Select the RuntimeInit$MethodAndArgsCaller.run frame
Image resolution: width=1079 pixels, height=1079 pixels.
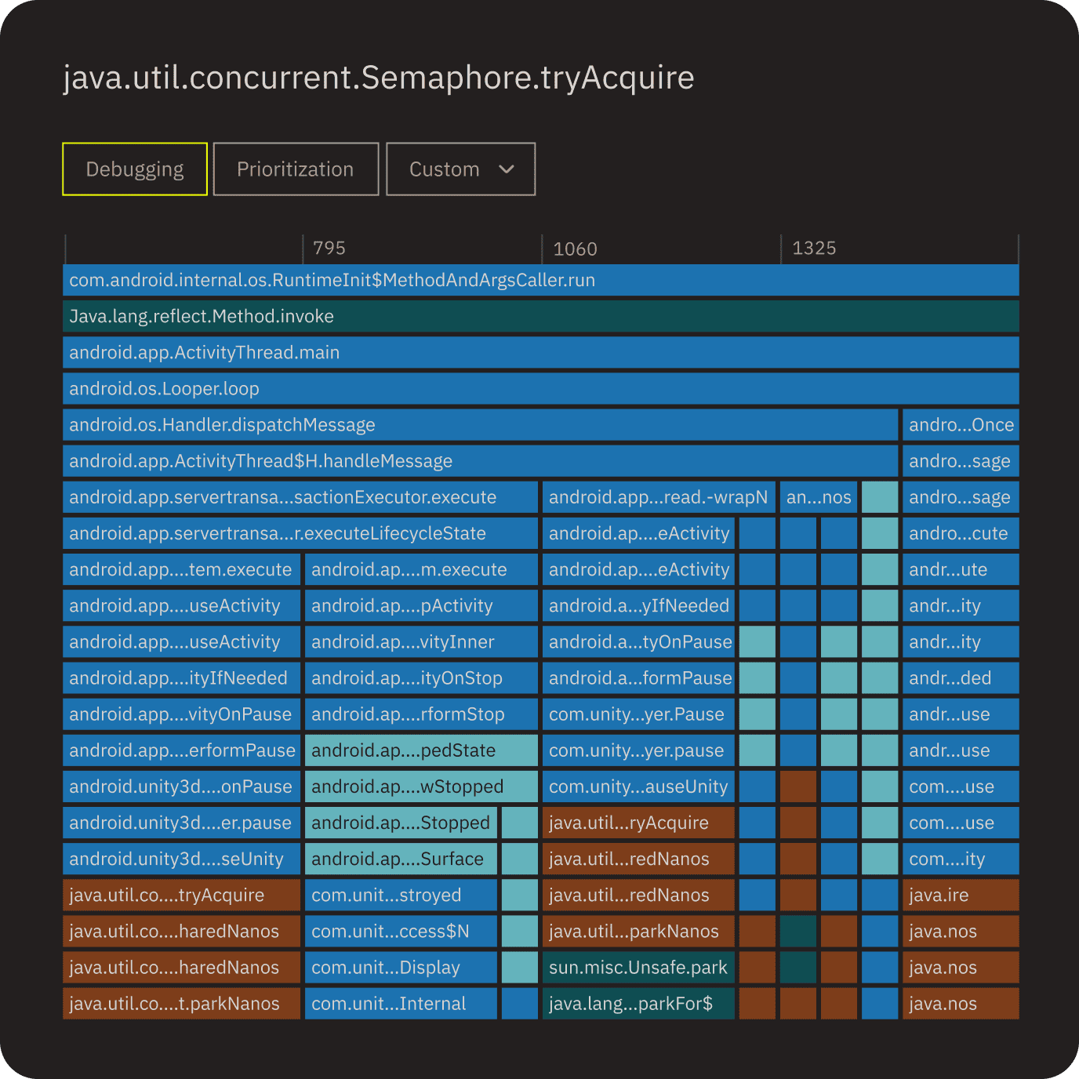click(541, 280)
